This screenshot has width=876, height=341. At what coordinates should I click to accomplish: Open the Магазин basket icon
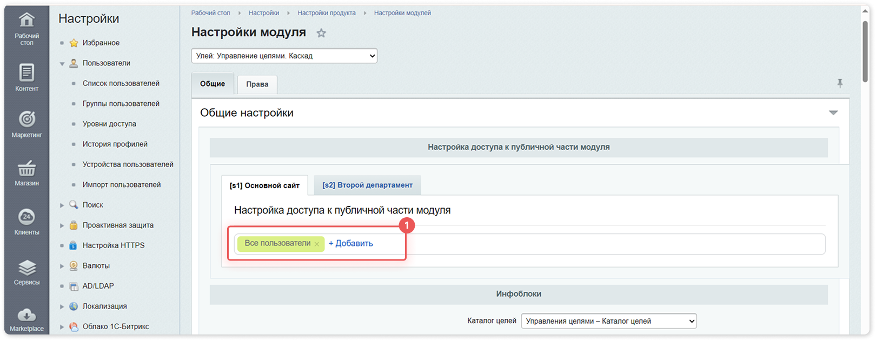pyautogui.click(x=26, y=168)
